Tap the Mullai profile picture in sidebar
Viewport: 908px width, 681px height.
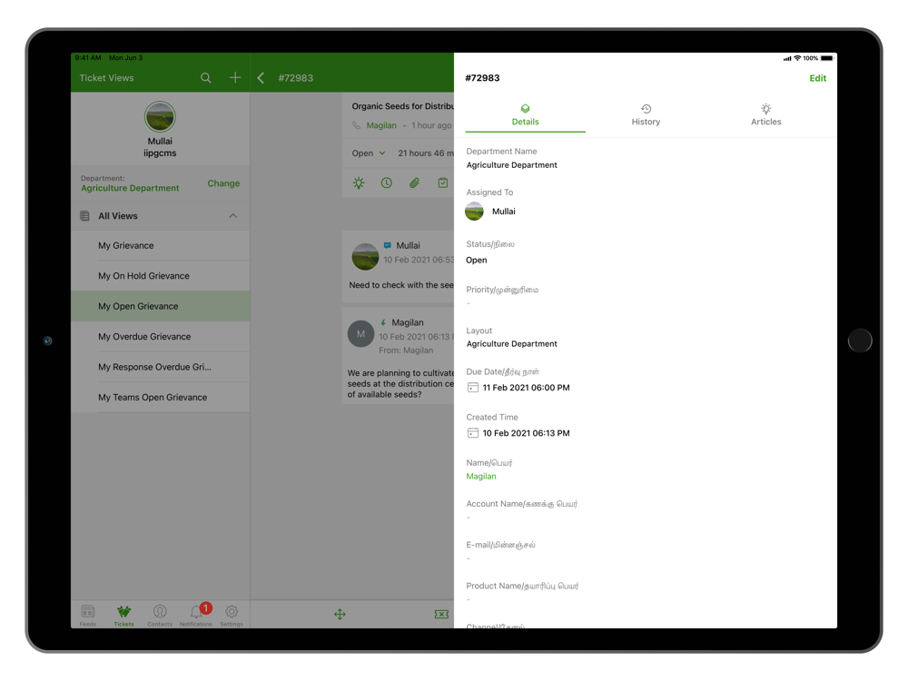pos(160,116)
